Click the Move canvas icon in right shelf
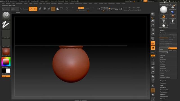 153,68
